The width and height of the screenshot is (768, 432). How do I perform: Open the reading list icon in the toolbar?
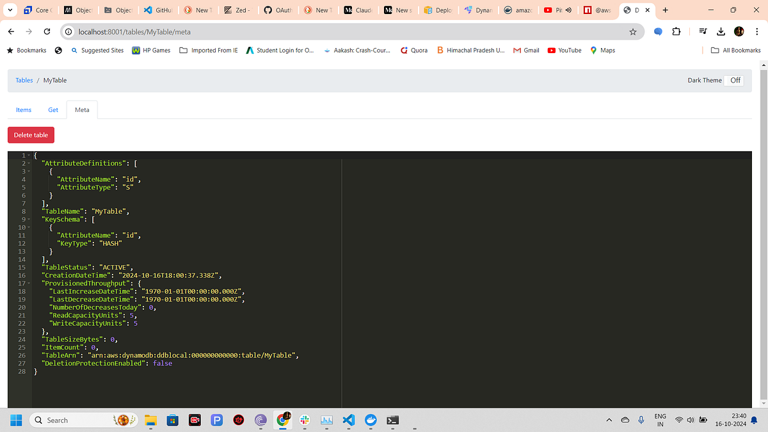[x=702, y=31]
